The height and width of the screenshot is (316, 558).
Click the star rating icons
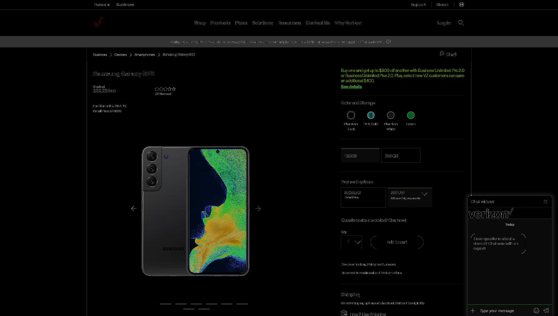[x=165, y=89]
